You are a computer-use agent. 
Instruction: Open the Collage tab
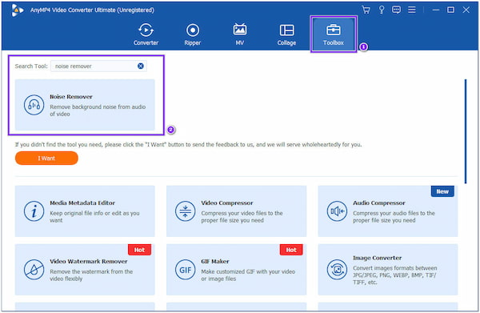tap(286, 34)
